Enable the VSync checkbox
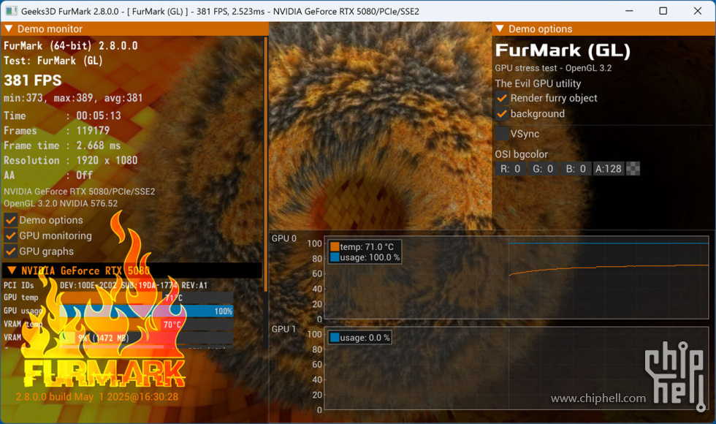The width and height of the screenshot is (716, 424). point(502,134)
